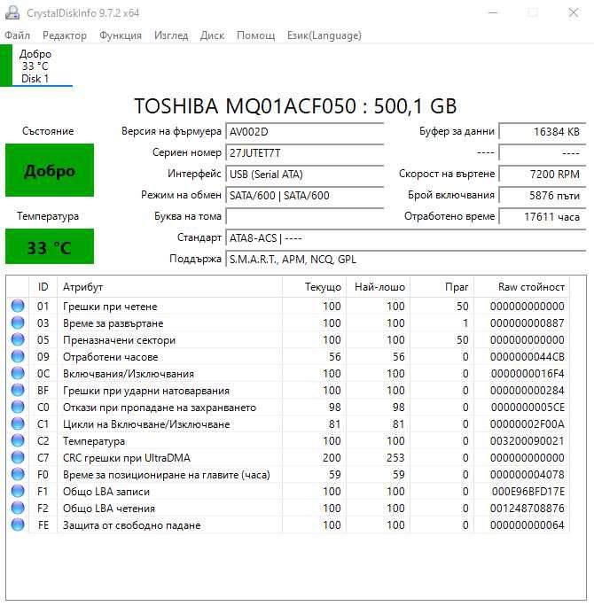Viewport: 594px width, 606px height.
Task: Click the attribute name Общо LBA записи
Action: click(106, 492)
